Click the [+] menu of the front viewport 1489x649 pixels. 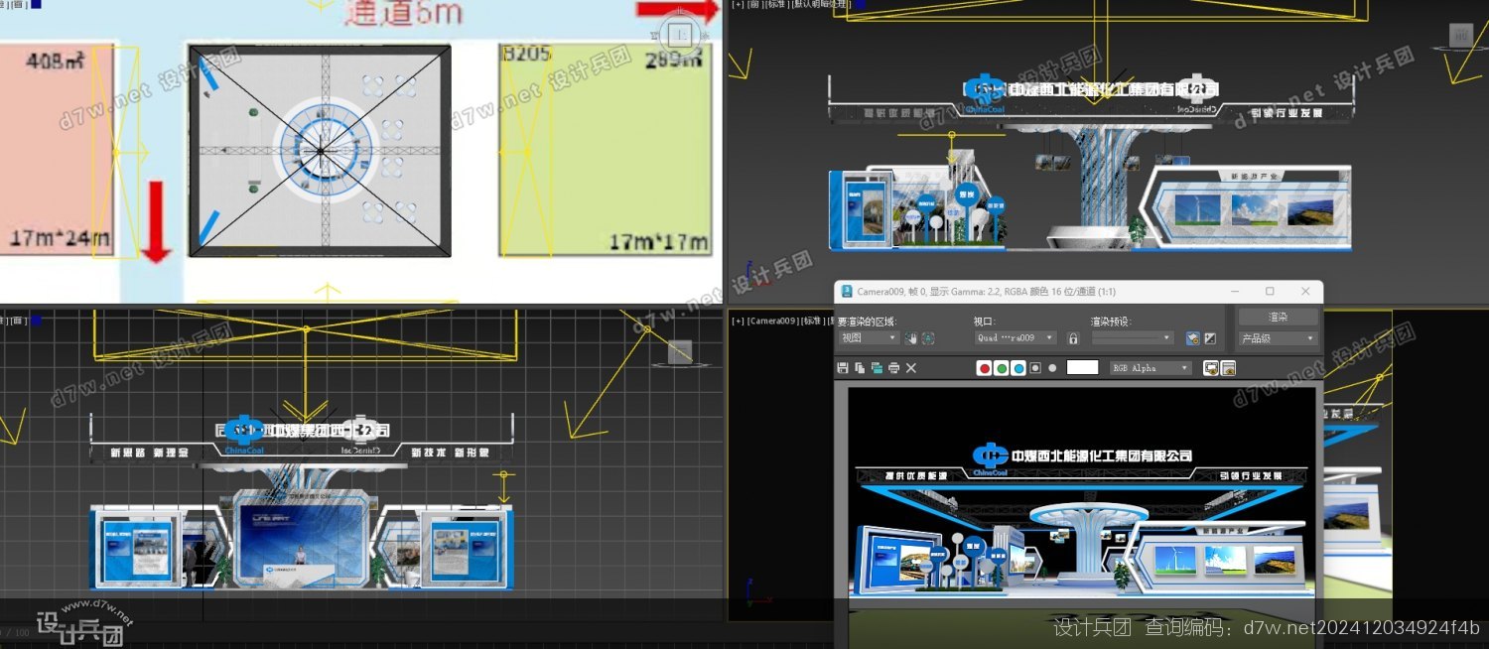[x=739, y=4]
